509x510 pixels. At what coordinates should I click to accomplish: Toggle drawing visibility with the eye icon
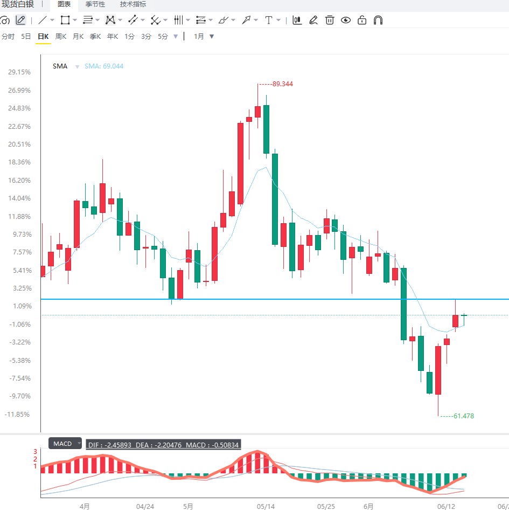tap(345, 20)
